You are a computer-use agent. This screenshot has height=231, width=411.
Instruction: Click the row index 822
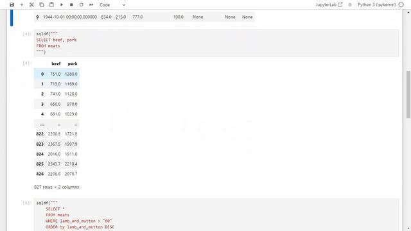(x=40, y=134)
